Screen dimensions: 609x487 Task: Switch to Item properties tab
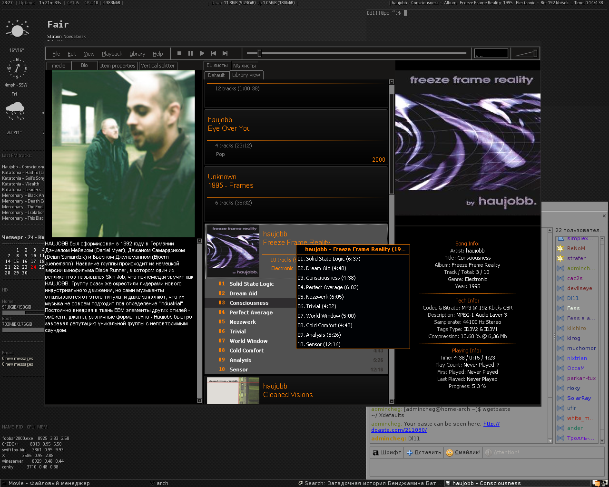(118, 66)
